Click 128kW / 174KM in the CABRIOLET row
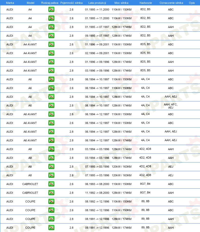This screenshot has width=200, height=232. 121,193
